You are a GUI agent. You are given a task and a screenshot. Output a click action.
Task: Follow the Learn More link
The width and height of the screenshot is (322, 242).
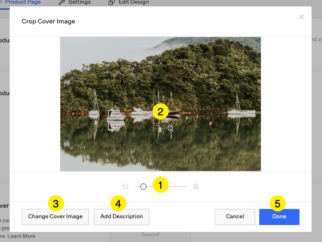point(21,236)
